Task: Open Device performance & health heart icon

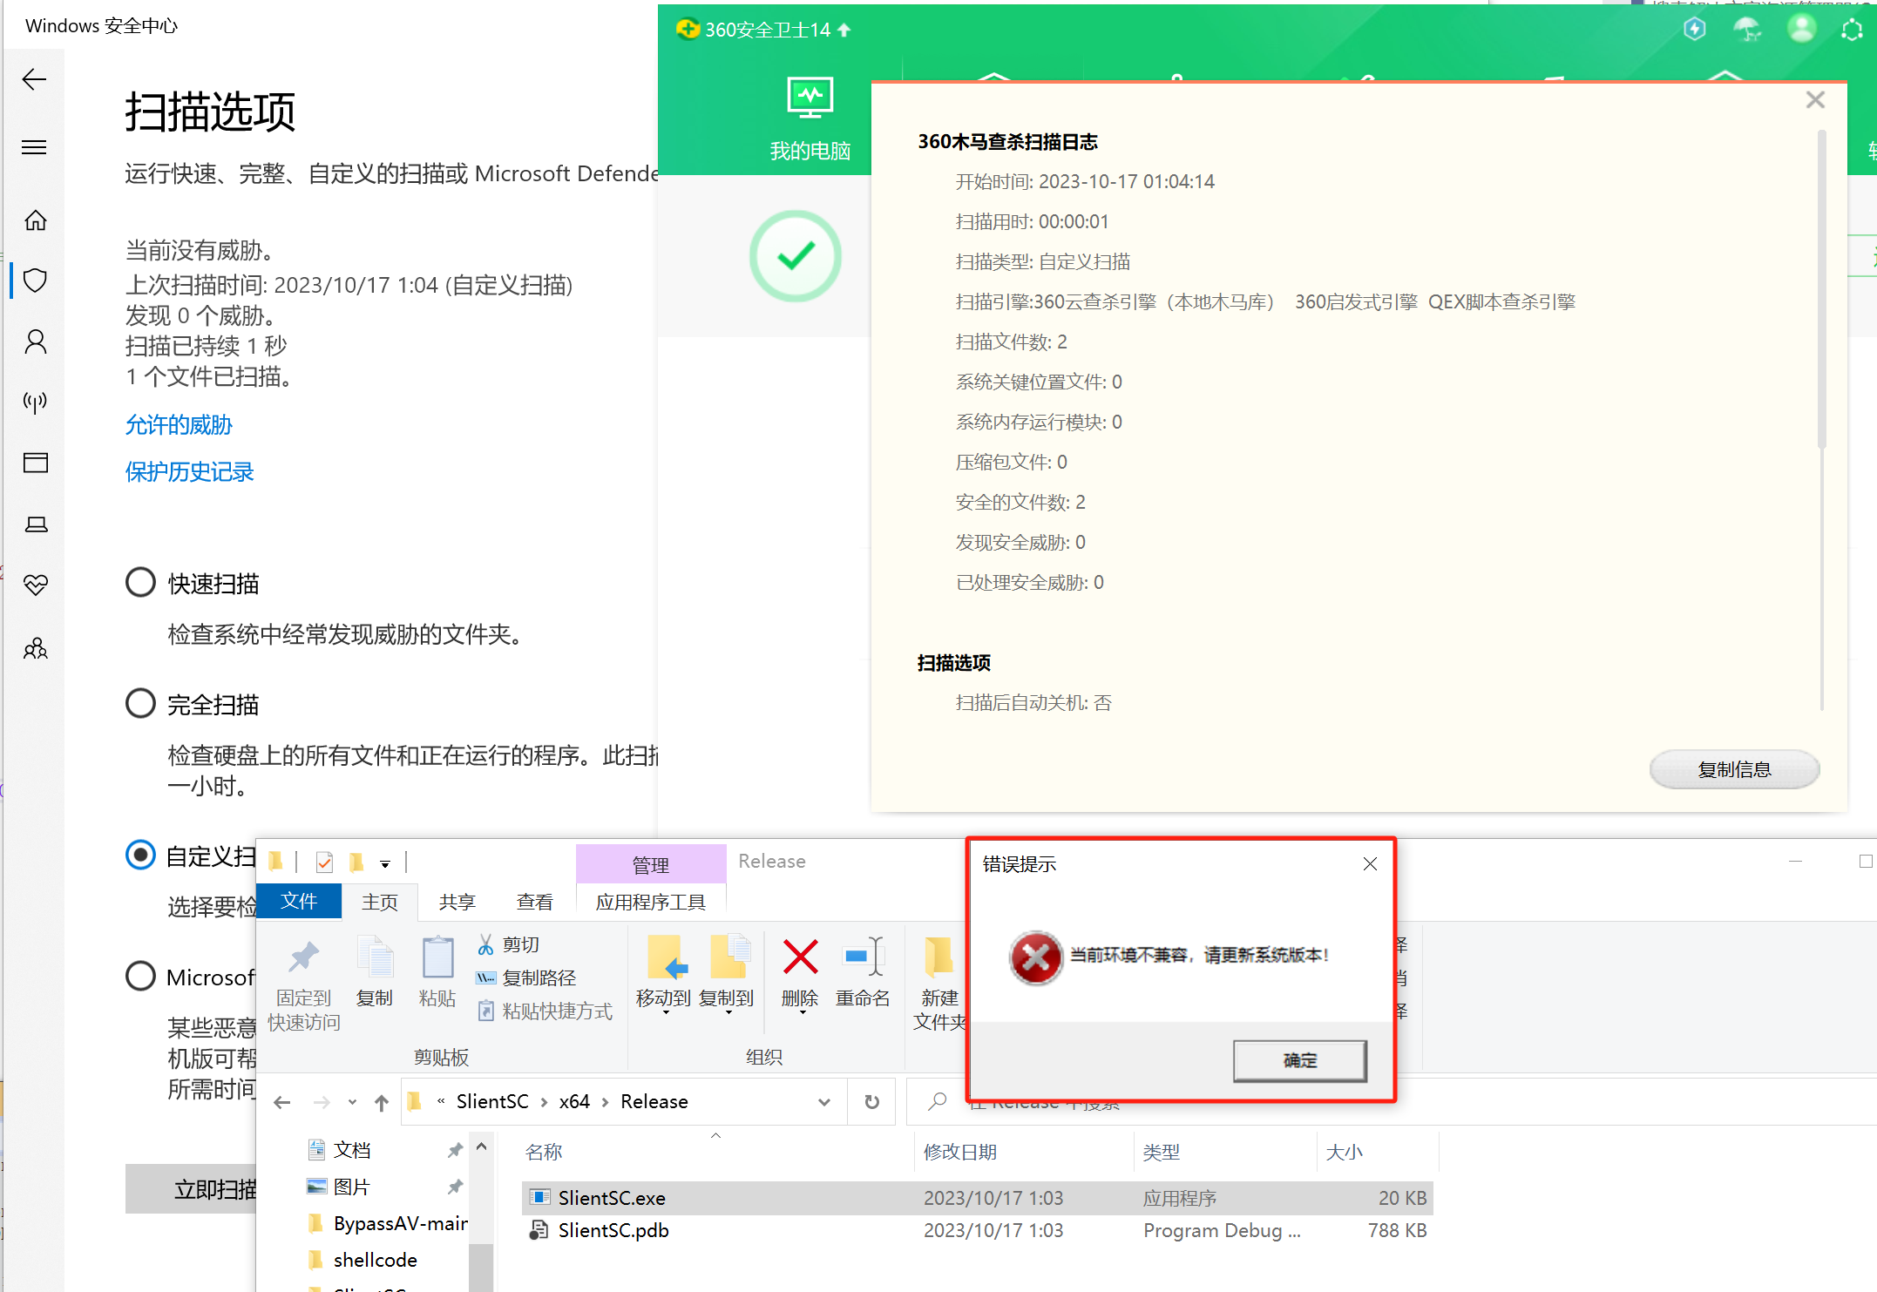Action: click(x=35, y=585)
